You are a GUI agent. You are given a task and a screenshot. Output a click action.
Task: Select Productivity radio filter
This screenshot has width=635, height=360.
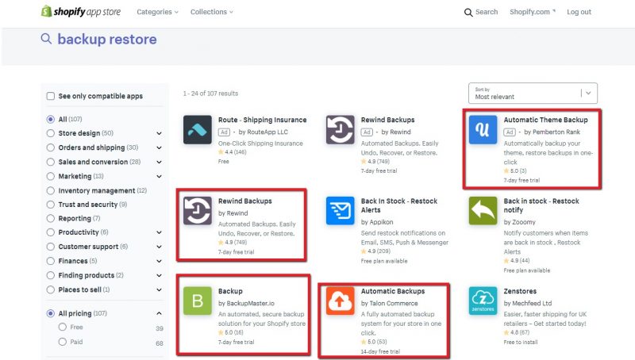pos(51,232)
